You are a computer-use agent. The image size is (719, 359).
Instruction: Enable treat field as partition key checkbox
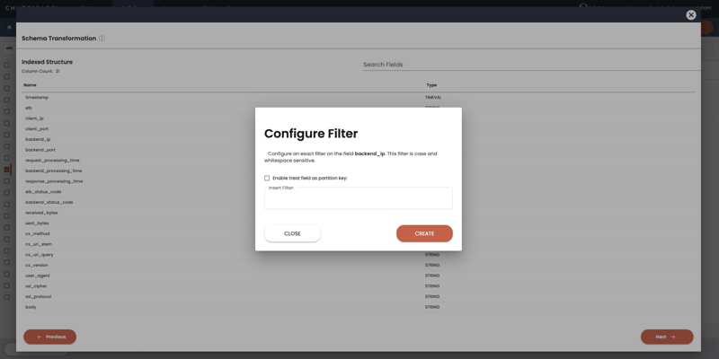(267, 178)
